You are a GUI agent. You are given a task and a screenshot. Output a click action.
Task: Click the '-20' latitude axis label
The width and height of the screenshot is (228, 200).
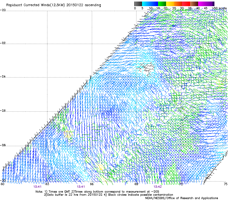coord(3,10)
